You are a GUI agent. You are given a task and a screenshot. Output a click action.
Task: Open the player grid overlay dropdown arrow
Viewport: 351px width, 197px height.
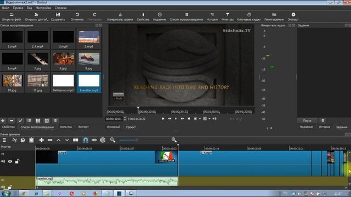(210, 119)
